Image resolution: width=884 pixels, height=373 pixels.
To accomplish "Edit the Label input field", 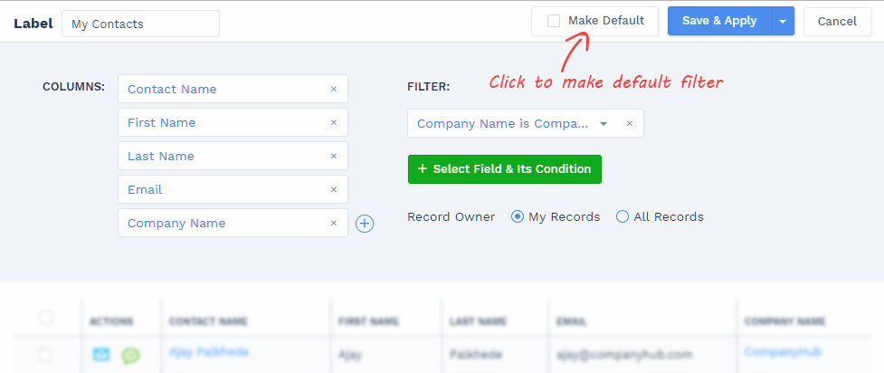I will click(140, 24).
